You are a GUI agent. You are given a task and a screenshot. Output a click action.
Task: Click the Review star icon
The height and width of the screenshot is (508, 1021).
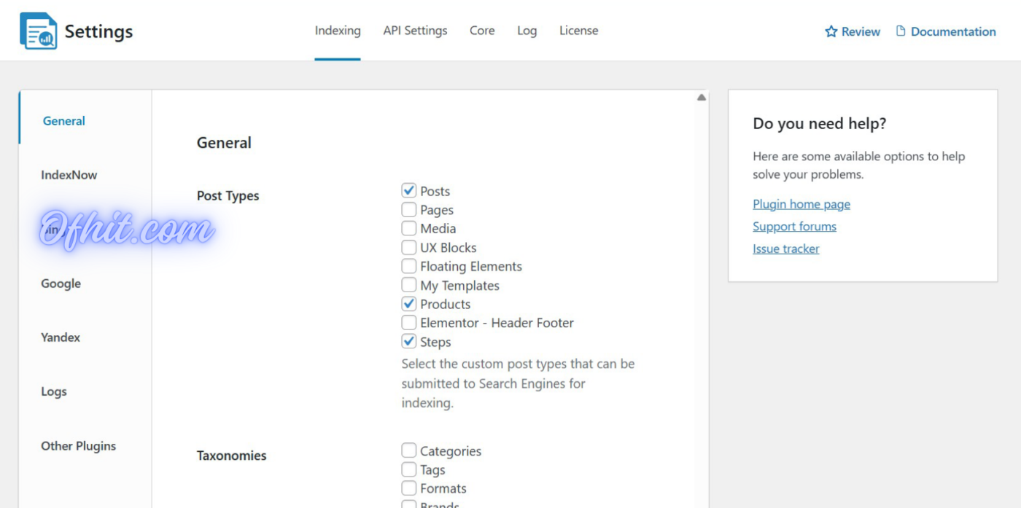pyautogui.click(x=831, y=31)
